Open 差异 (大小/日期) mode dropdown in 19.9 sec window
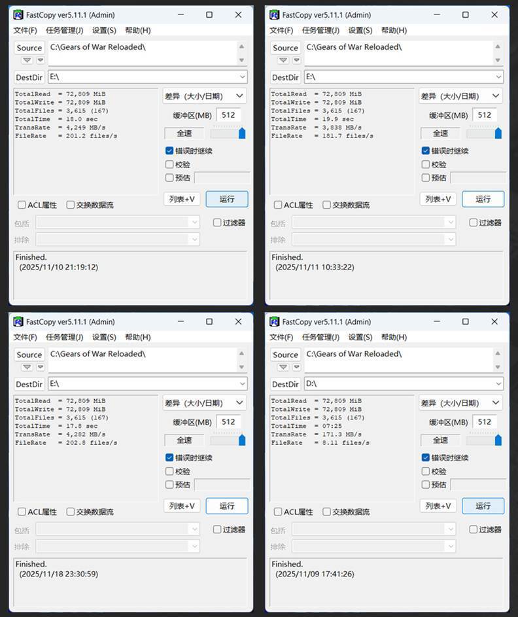518x617 pixels. pyautogui.click(x=460, y=96)
